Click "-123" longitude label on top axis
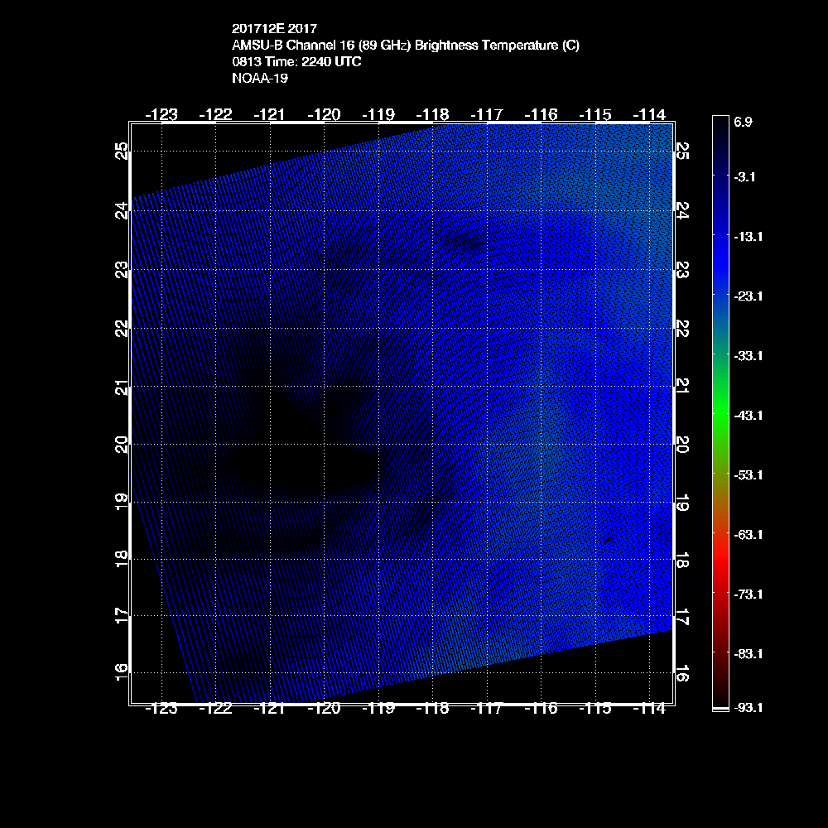 [161, 114]
